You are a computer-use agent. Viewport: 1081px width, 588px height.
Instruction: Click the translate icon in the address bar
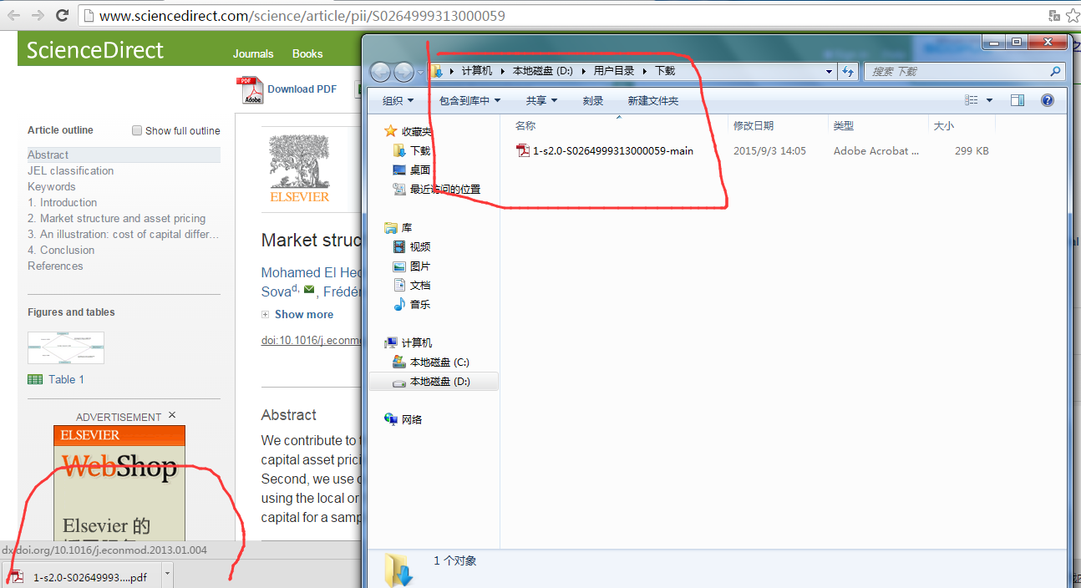[1054, 15]
